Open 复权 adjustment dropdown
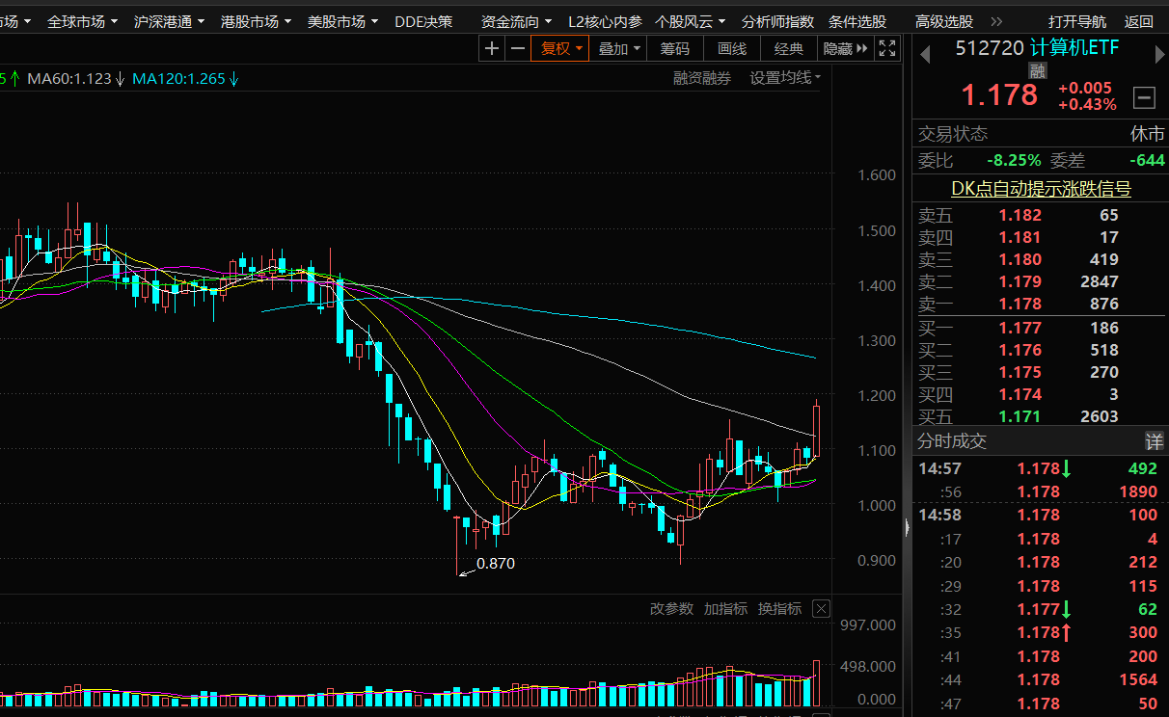 tap(560, 48)
